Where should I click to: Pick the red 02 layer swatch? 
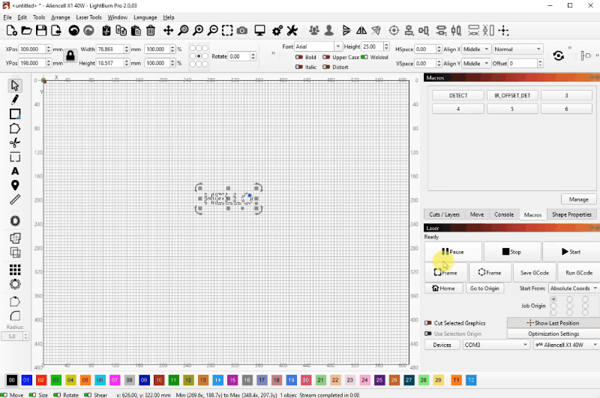pos(41,381)
